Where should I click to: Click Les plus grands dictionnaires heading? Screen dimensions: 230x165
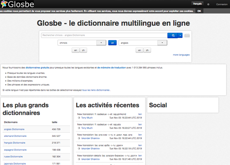coord(26,109)
